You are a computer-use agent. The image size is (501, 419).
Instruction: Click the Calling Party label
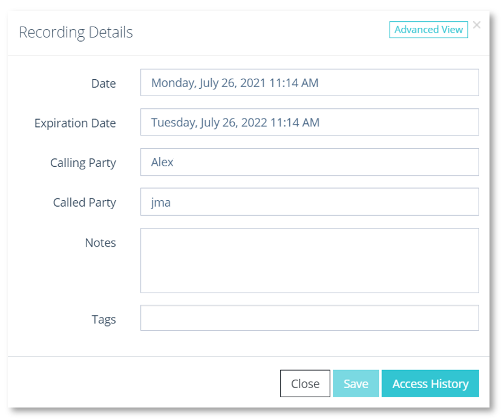coord(83,163)
